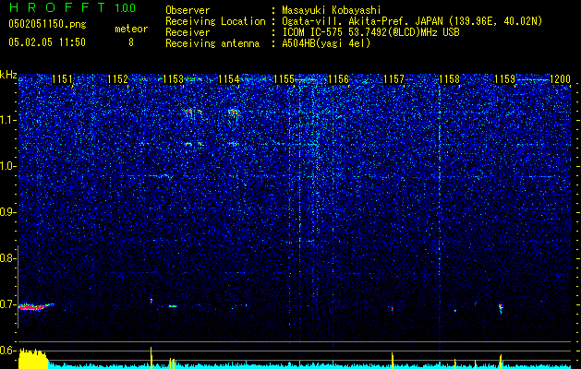Click the meteor echo below the 1159 marker
The image size is (581, 369).
501,308
